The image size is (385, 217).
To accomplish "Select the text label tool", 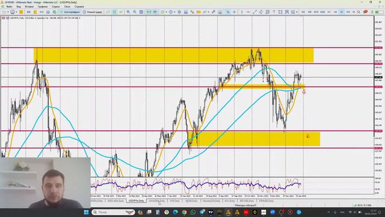I will point(286,12).
